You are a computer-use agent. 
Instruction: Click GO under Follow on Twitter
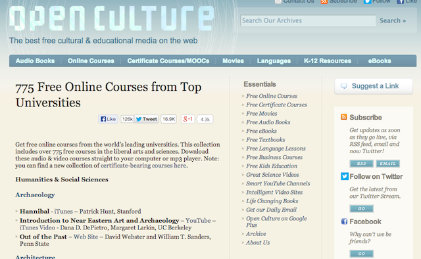pyautogui.click(x=361, y=208)
